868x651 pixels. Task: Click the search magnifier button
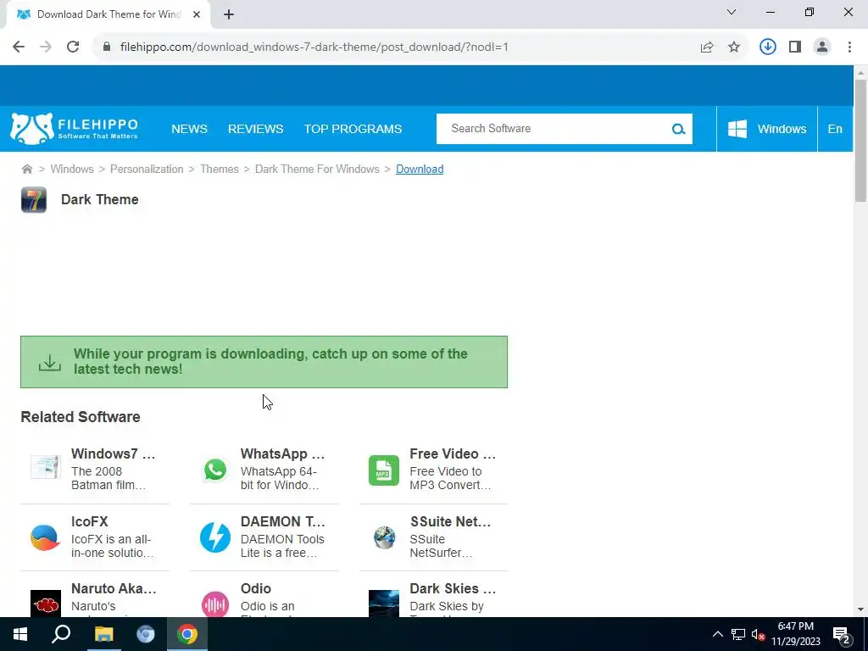[x=679, y=129]
